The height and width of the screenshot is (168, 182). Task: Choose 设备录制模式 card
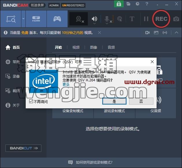[73, 111]
